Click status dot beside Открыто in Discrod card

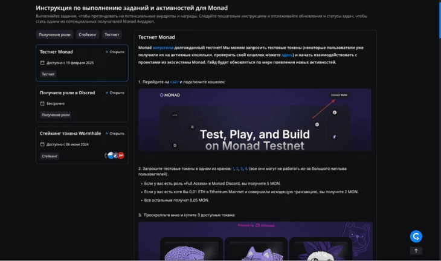click(x=106, y=93)
